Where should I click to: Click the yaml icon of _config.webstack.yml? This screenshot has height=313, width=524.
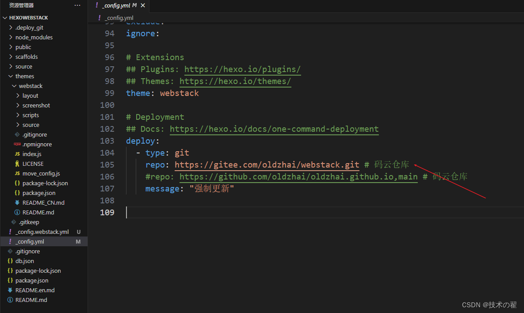point(10,232)
